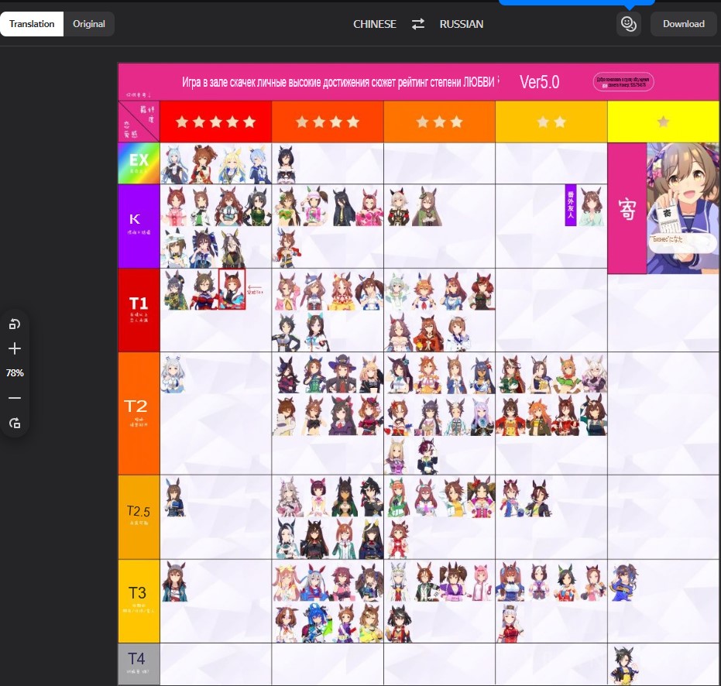Click the 78% zoom level value
The height and width of the screenshot is (686, 721).
(15, 373)
